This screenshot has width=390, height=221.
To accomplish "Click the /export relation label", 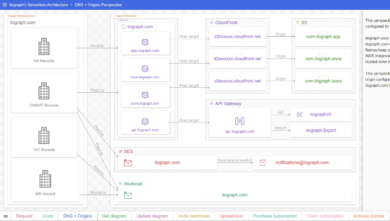I will click(280, 128).
